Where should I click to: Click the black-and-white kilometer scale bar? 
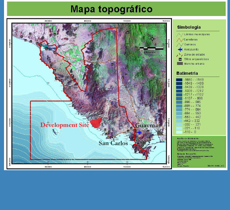[x=148, y=48]
